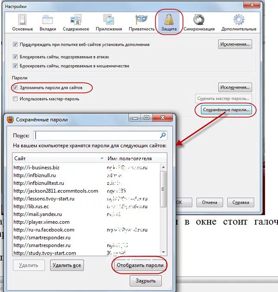Close the Сохранённые пароли dialog with X
278x292 pixels.
click(163, 117)
